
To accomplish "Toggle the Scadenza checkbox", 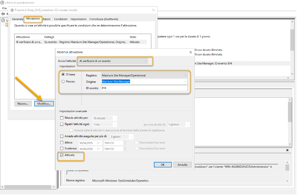I will click(x=62, y=149).
